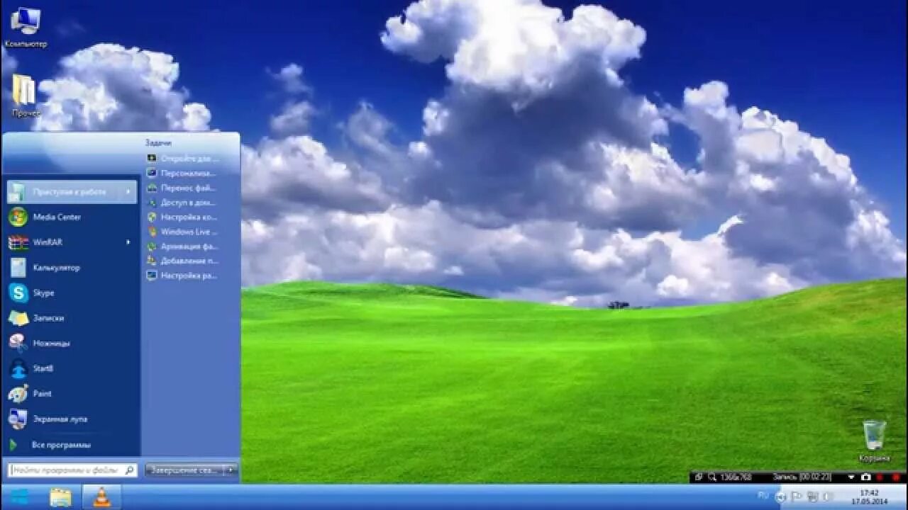Click Завершение сеанса shutdown button
Viewport: 908px width, 510px height.
[184, 470]
